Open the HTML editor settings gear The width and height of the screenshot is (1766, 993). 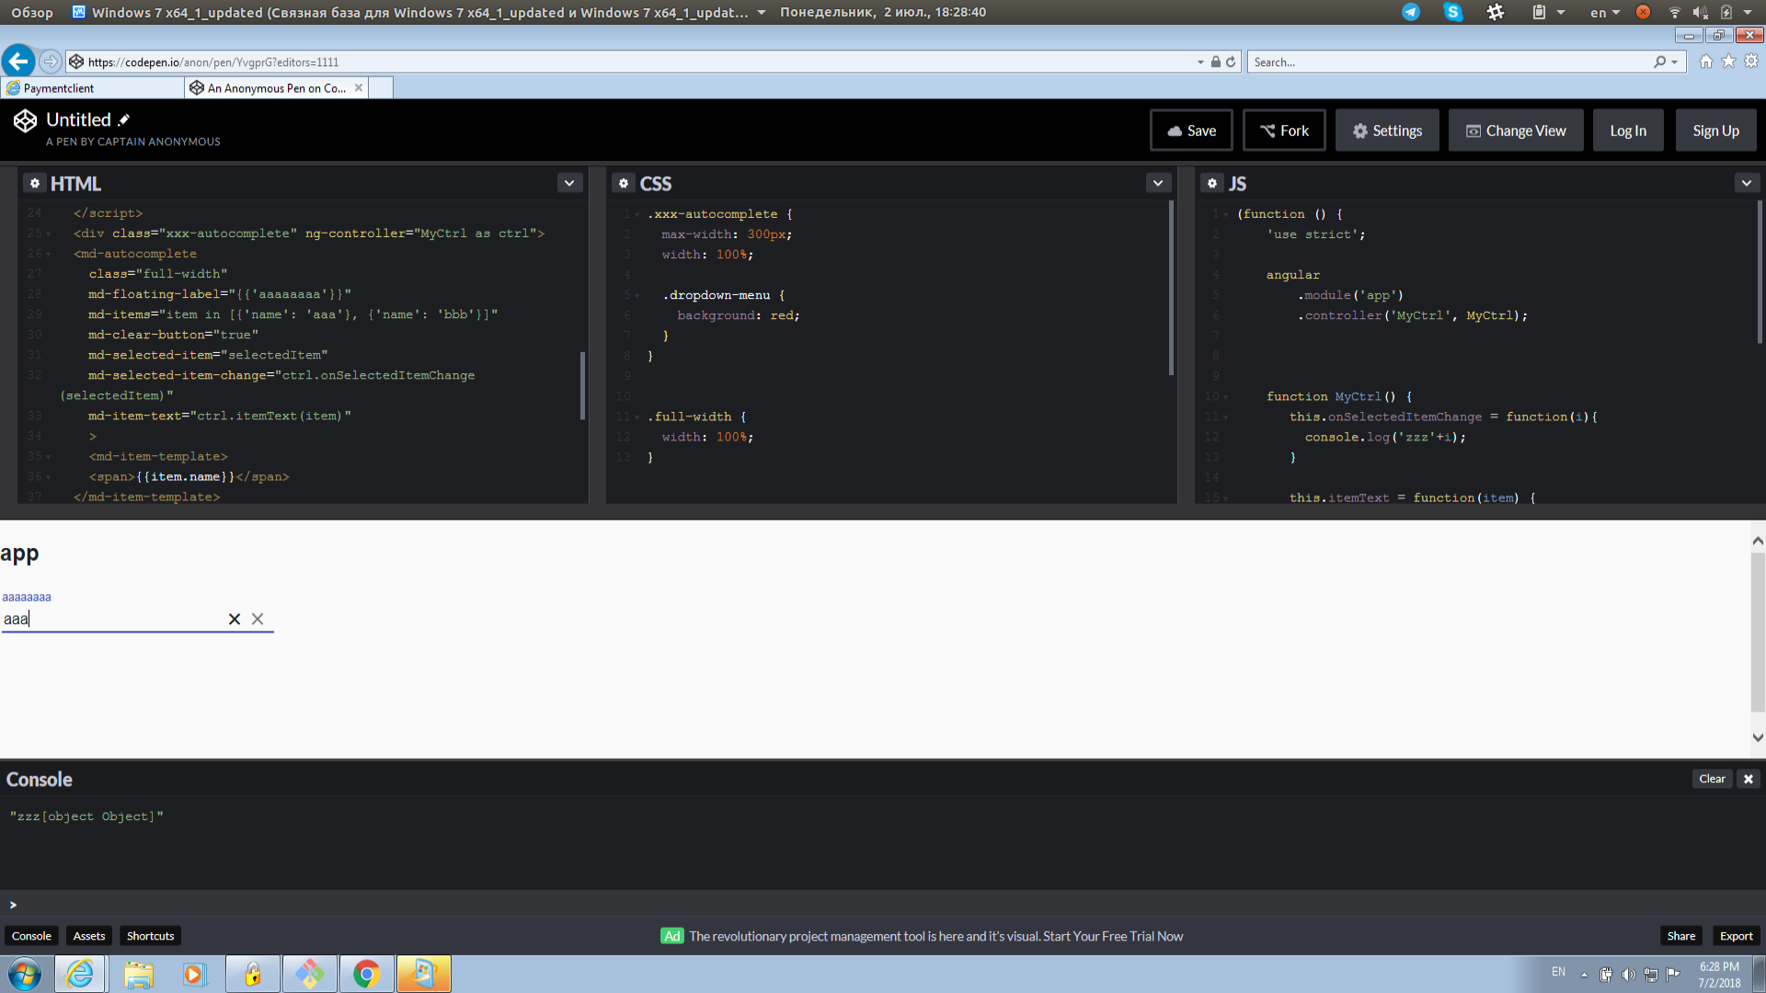35,183
